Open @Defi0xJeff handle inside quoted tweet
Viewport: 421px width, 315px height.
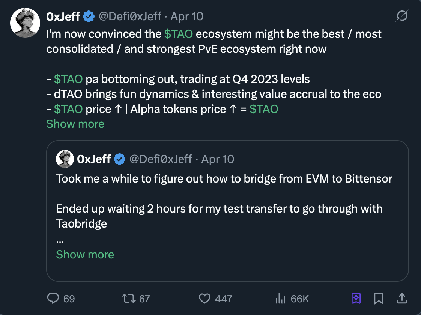click(161, 159)
